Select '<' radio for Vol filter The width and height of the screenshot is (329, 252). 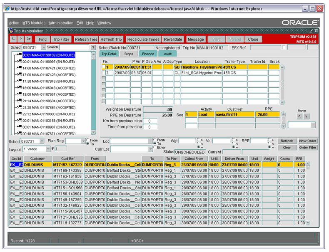[234, 143]
